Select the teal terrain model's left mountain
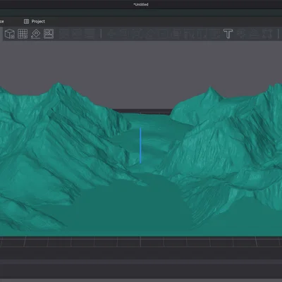 [x=59, y=141]
